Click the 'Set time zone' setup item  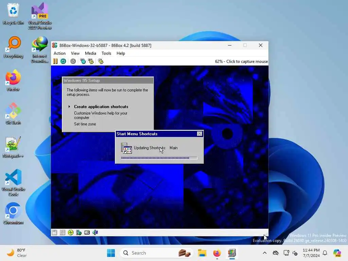click(85, 124)
